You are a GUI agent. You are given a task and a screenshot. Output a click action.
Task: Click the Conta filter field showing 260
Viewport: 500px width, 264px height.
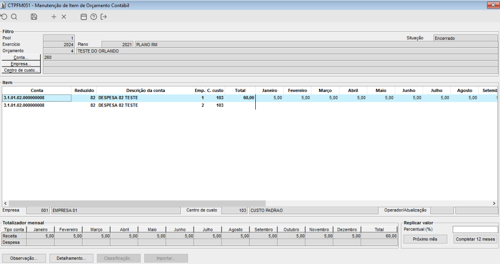(x=270, y=57)
